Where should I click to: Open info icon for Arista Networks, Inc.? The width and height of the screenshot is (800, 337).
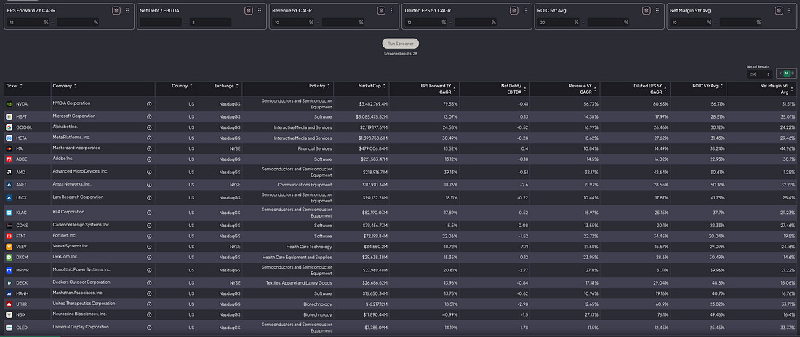click(149, 185)
